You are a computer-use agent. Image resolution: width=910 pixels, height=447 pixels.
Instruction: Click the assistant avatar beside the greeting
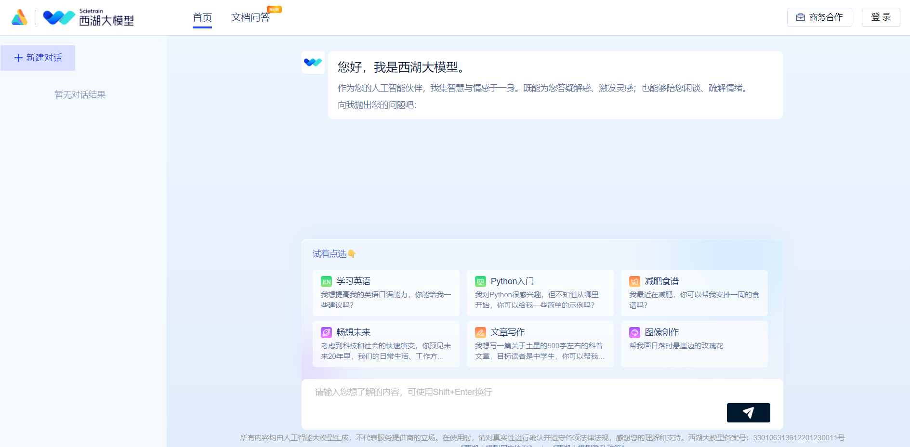(x=313, y=63)
